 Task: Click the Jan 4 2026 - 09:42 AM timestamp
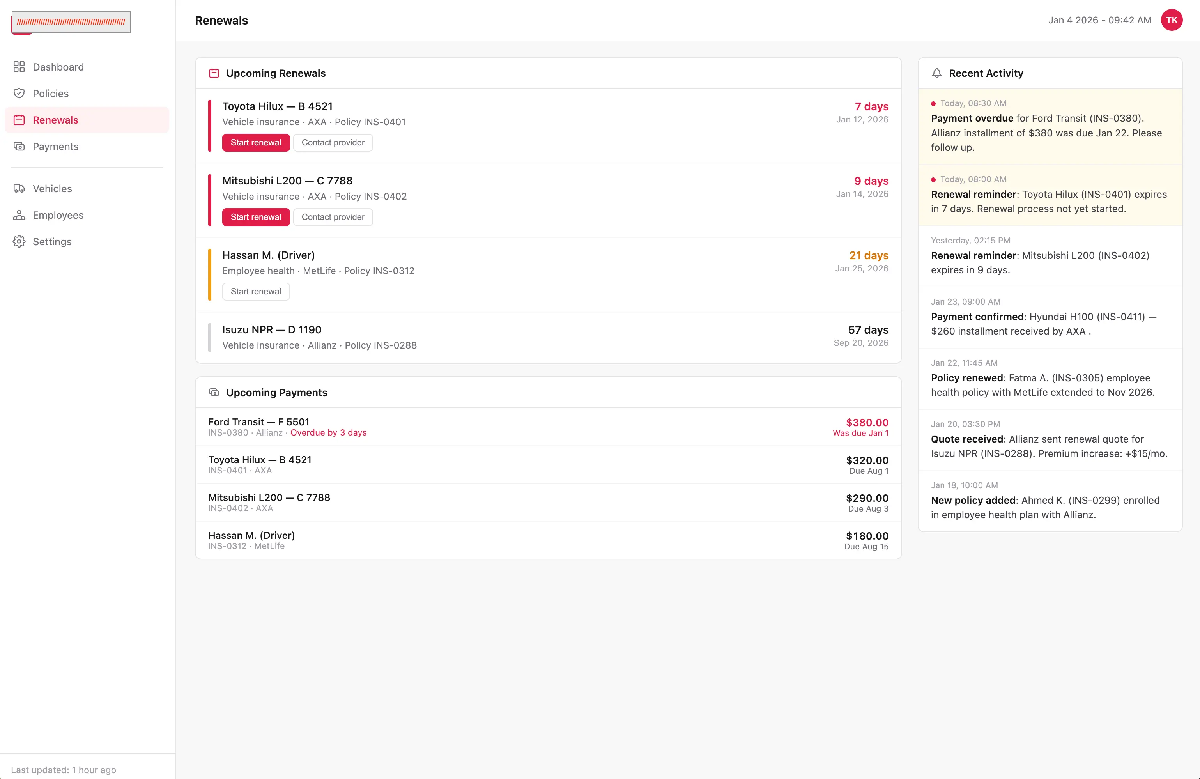[x=1100, y=20]
